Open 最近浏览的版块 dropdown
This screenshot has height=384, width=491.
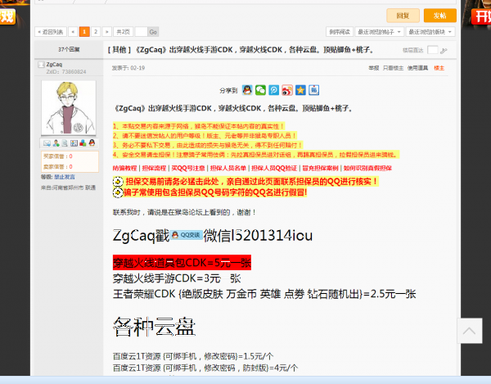[x=430, y=32]
